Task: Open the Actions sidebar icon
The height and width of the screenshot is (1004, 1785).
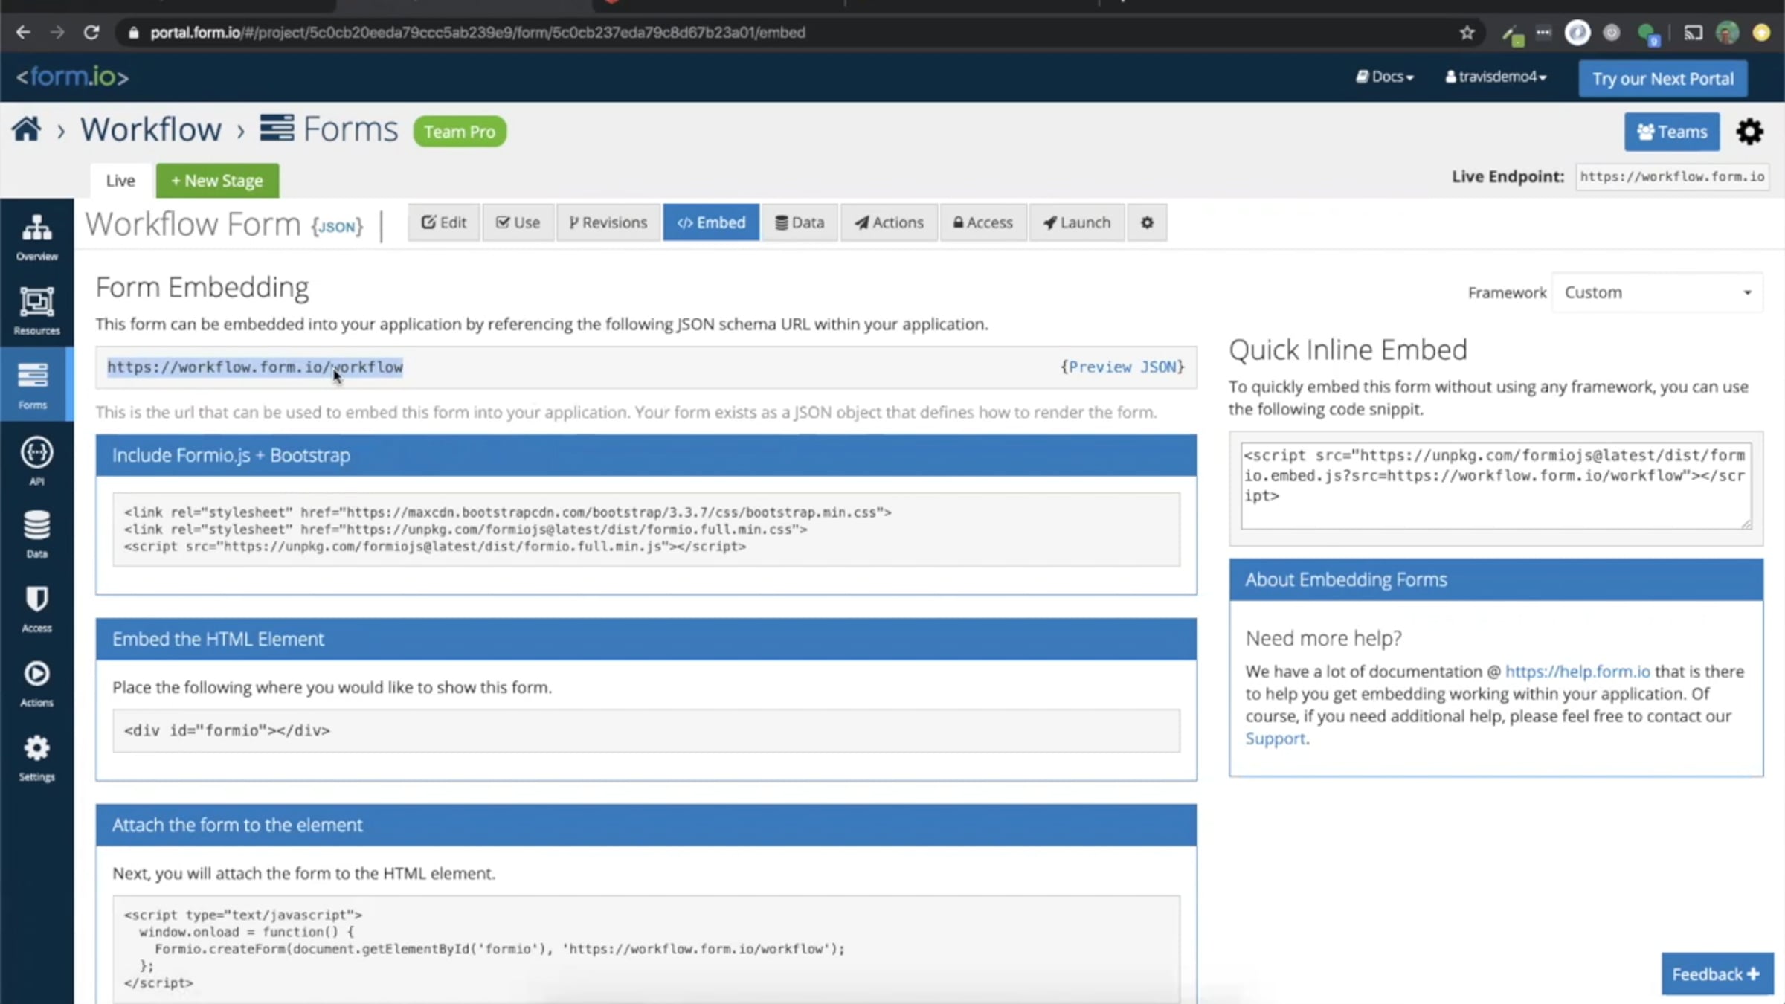Action: tap(36, 683)
